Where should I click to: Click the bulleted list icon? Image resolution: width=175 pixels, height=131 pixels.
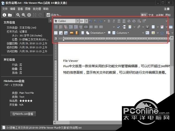[x=56, y=27]
